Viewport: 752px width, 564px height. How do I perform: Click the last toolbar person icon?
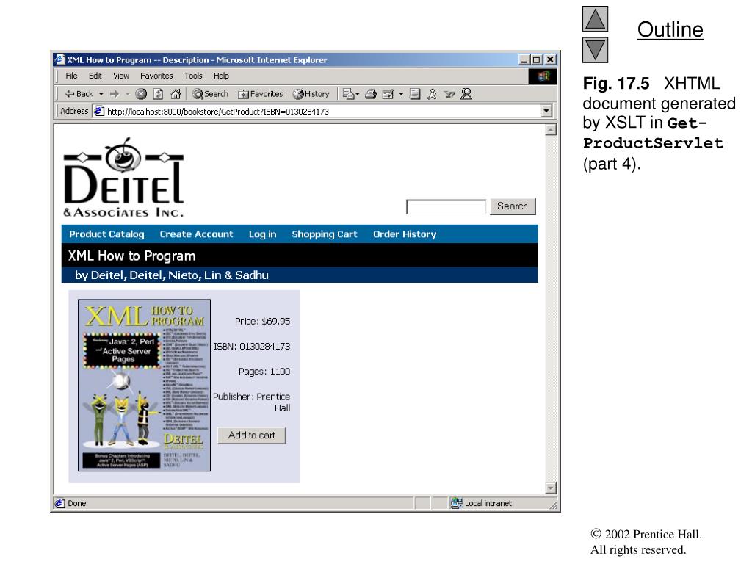[466, 94]
